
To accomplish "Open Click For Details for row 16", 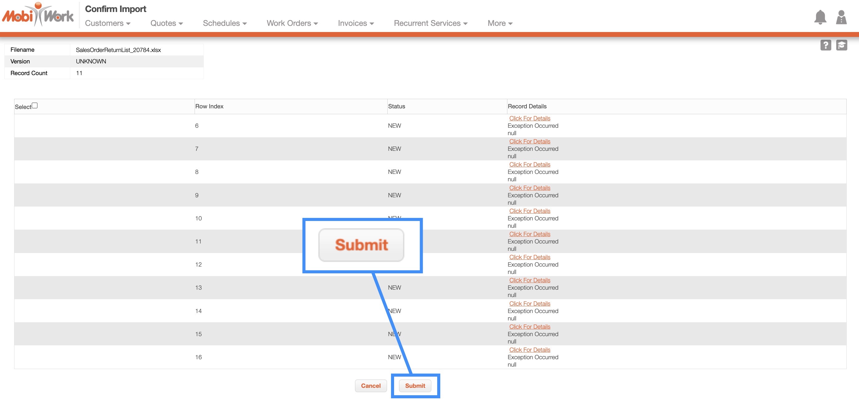I will pos(530,350).
